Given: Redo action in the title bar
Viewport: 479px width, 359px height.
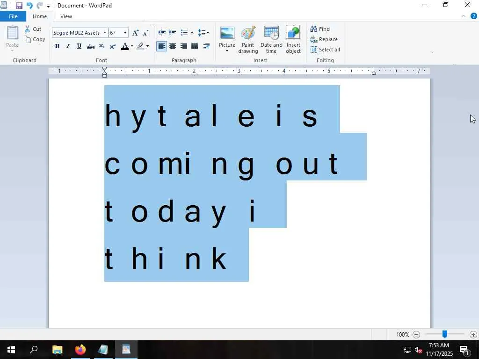Looking at the screenshot, I should pyautogui.click(x=39, y=6).
